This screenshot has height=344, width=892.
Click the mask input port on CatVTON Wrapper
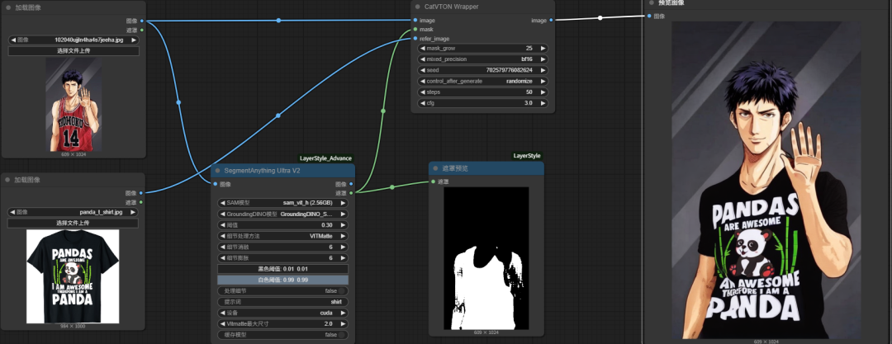tap(415, 29)
